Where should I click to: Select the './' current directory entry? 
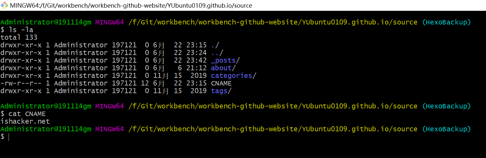point(215,45)
